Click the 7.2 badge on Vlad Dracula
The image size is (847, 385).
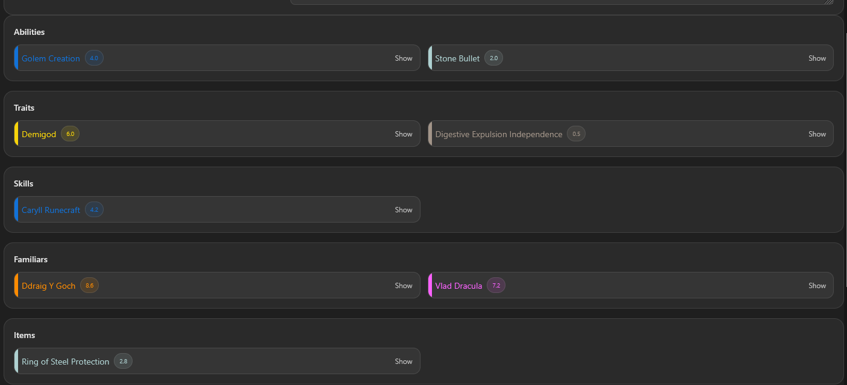[x=496, y=286]
